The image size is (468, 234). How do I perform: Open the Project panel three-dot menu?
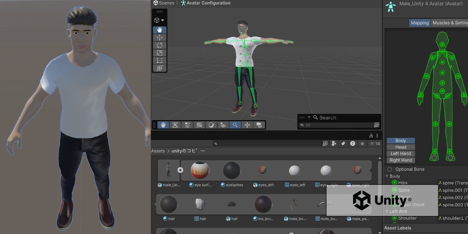click(377, 135)
